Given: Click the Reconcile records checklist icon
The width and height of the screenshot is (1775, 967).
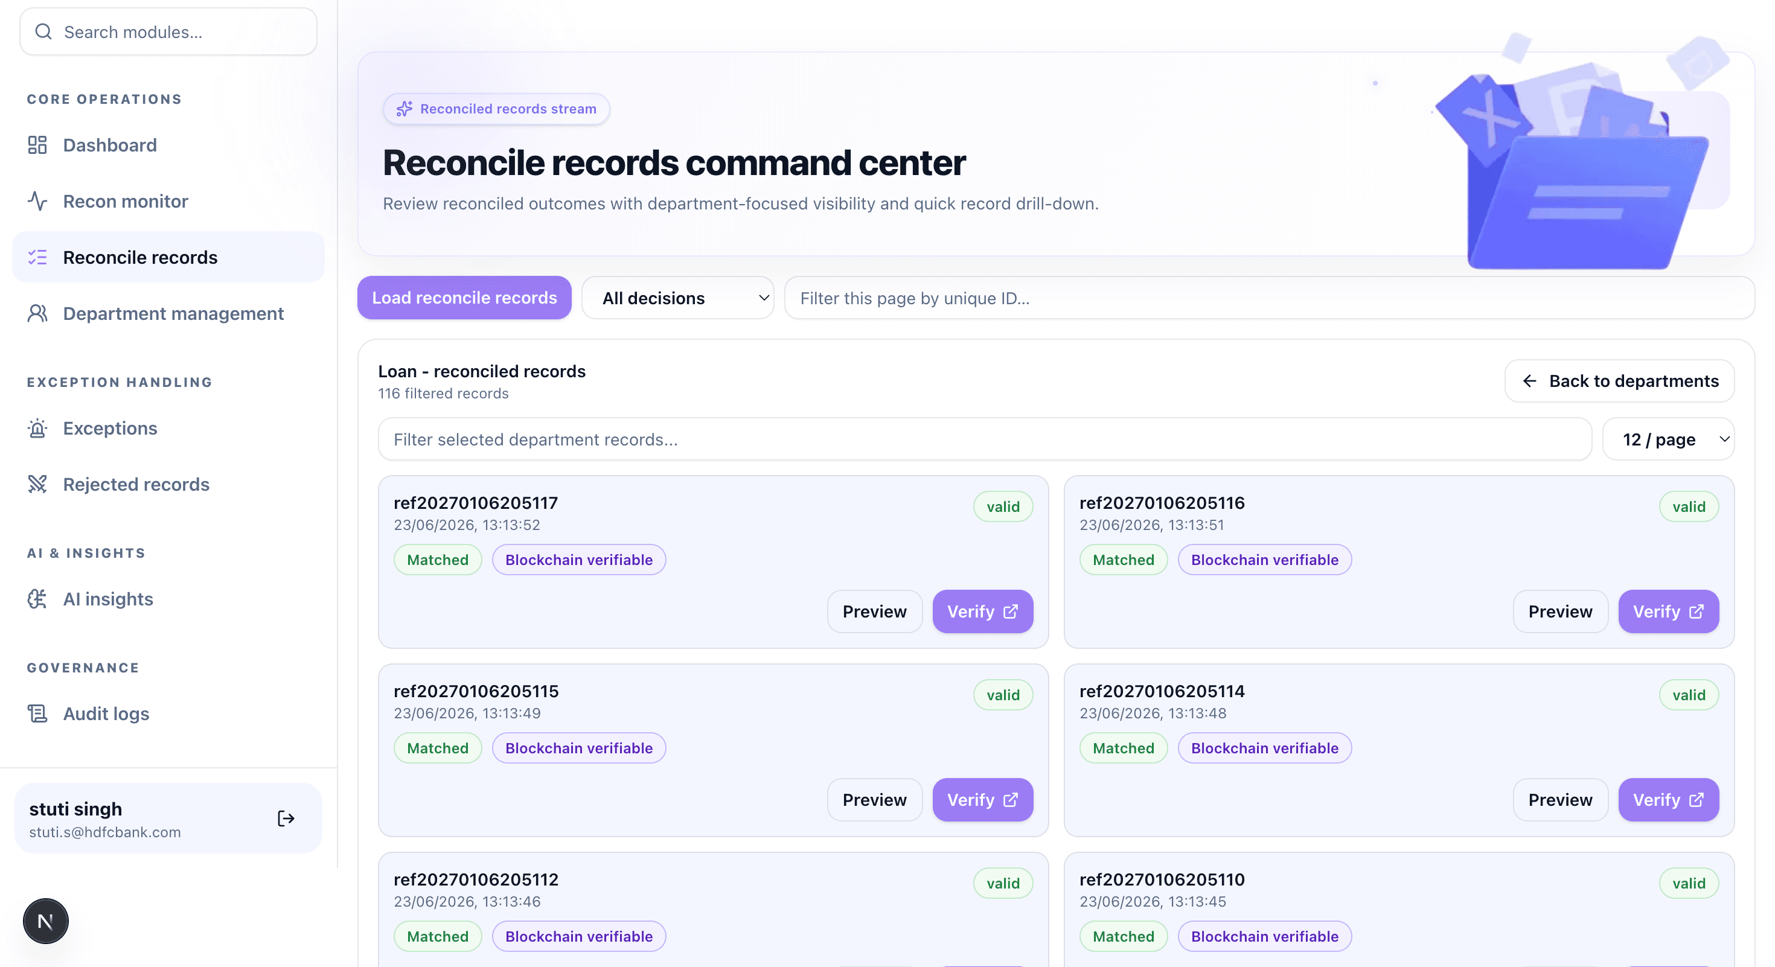Looking at the screenshot, I should (x=37, y=257).
